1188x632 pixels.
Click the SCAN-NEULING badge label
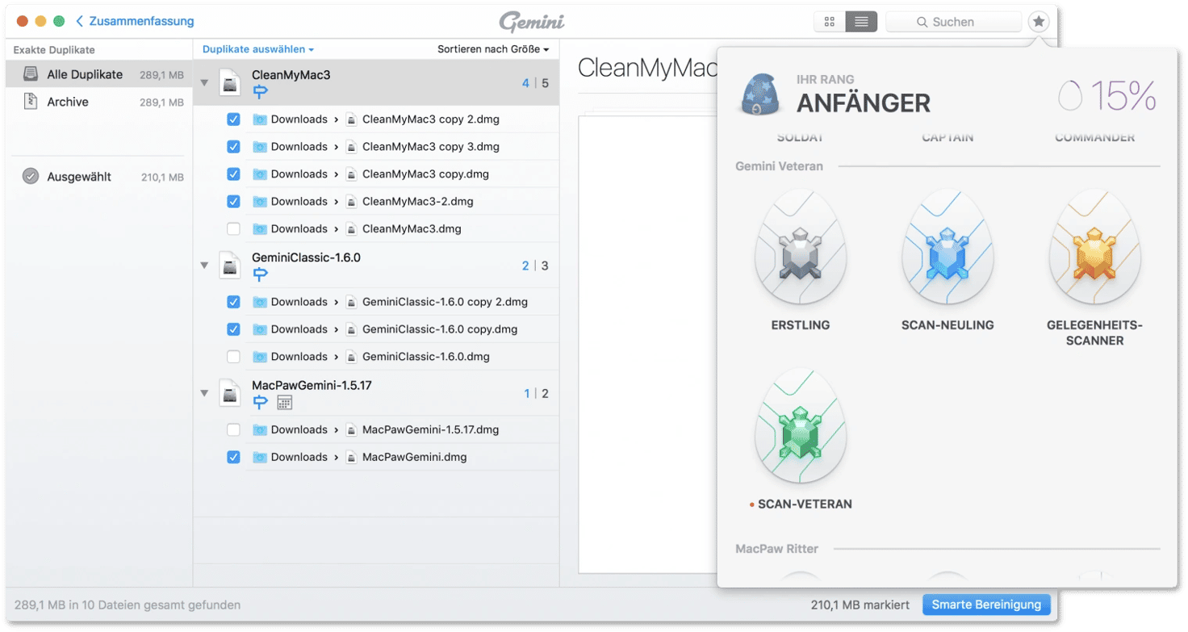pyautogui.click(x=947, y=325)
